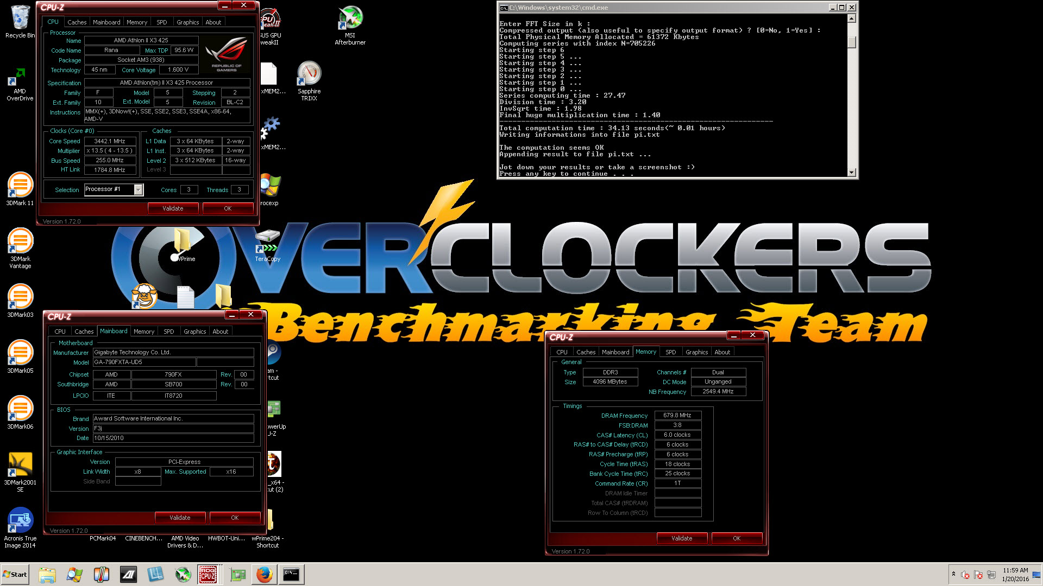Click the network tray icon
Image resolution: width=1043 pixels, height=586 pixels.
click(991, 575)
